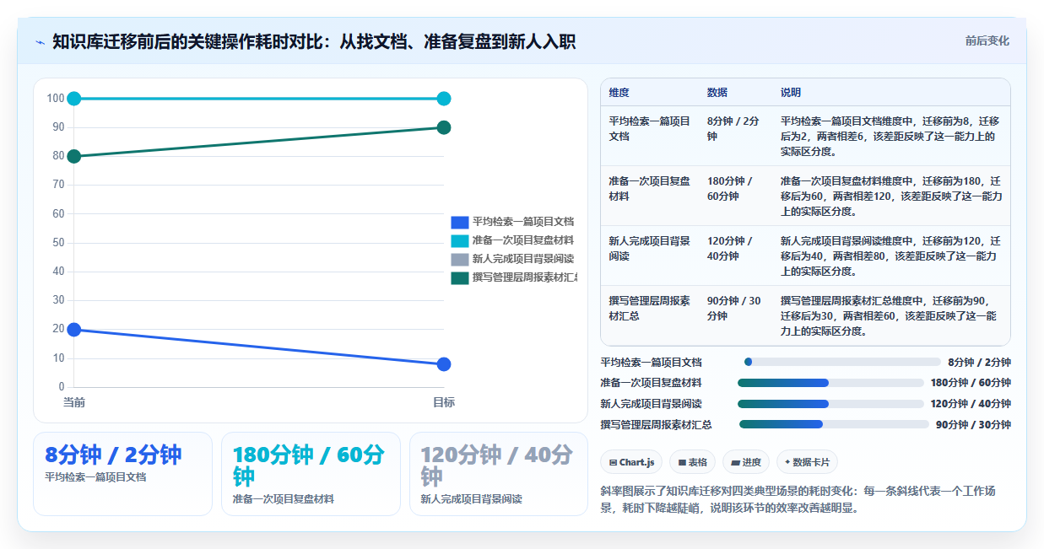Click the 准备一次项目复盘材料 progress bar

pyautogui.click(x=830, y=383)
